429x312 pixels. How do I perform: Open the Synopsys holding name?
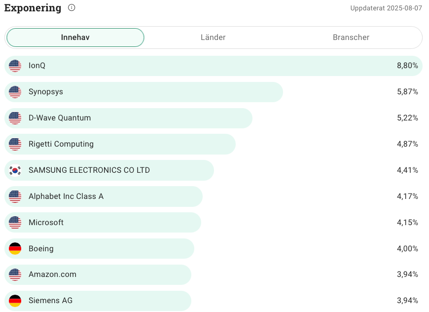[46, 92]
